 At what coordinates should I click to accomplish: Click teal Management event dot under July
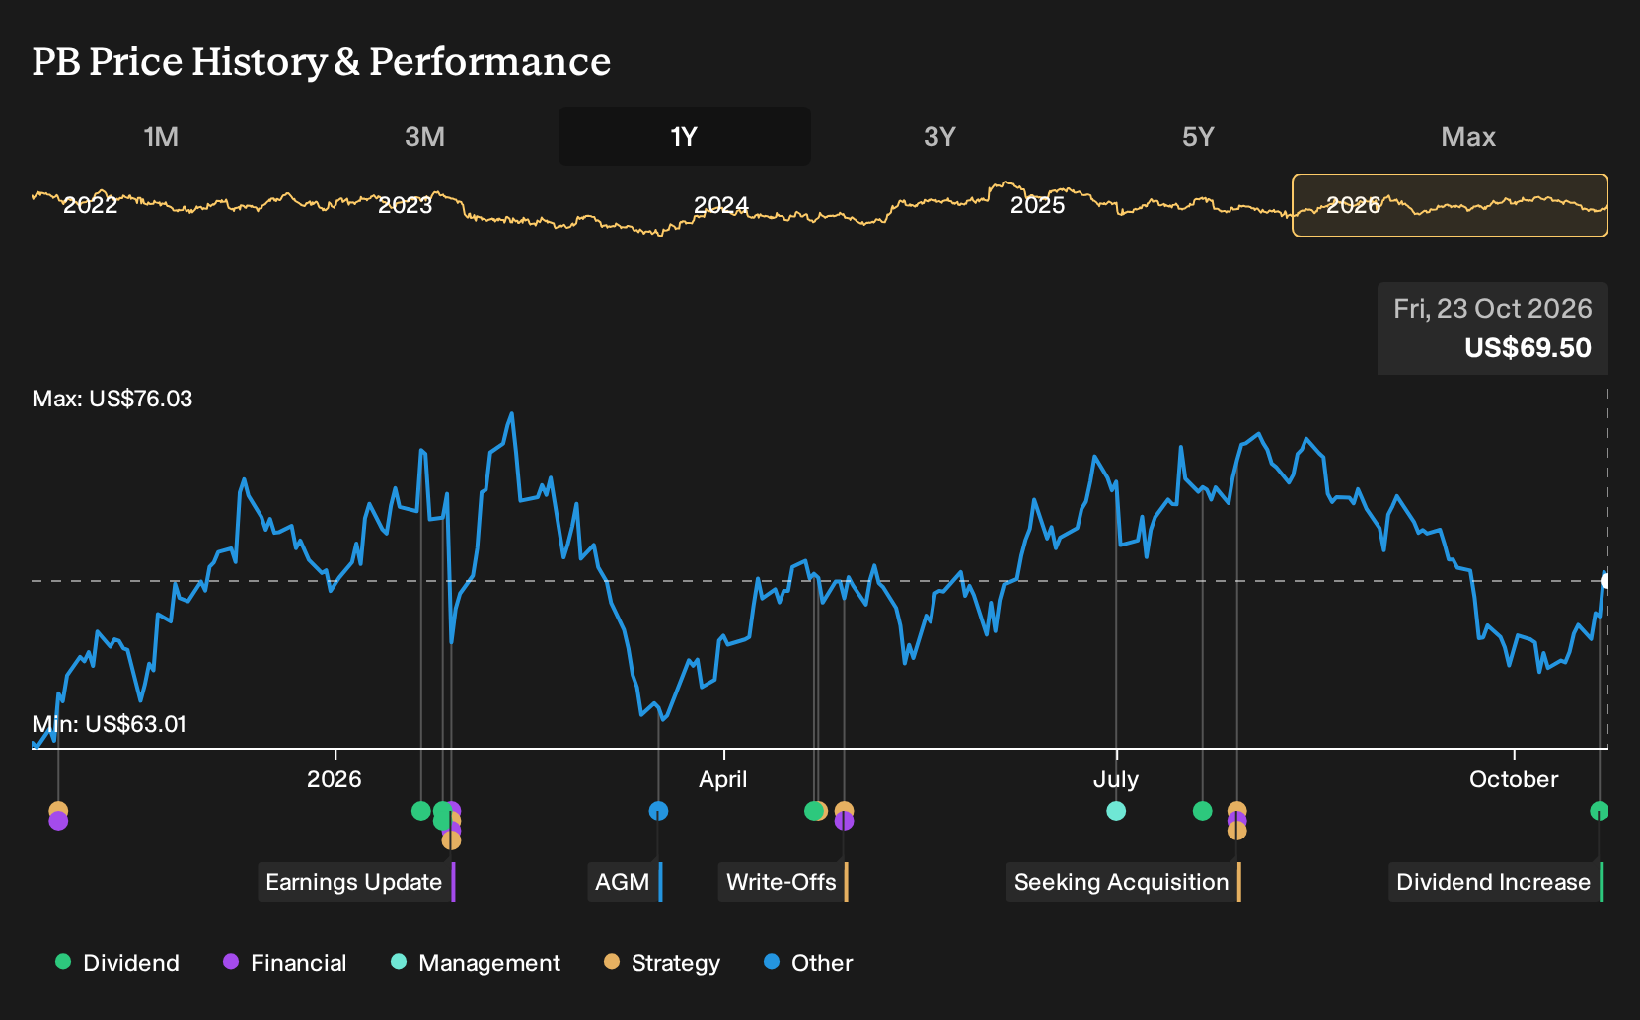[1116, 811]
